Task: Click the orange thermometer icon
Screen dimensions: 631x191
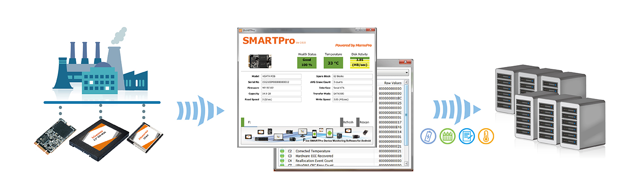Action: (486, 136)
